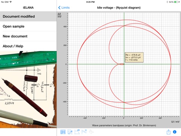Open the blue info icon

tap(175, 132)
